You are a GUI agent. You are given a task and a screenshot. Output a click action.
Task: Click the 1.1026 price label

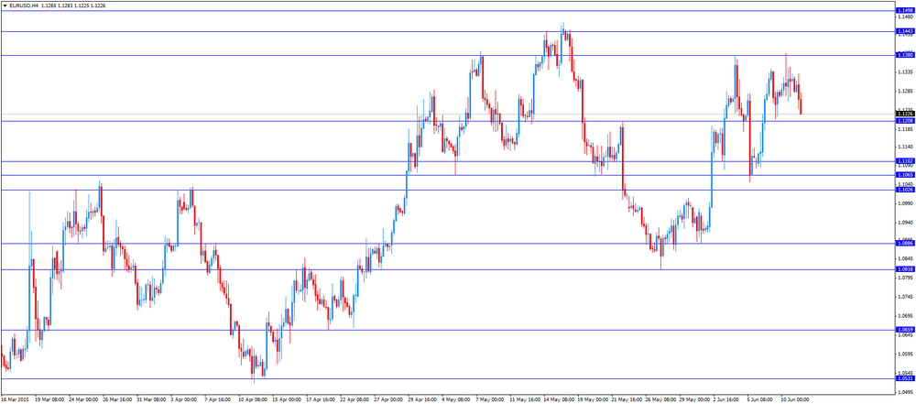(x=905, y=190)
